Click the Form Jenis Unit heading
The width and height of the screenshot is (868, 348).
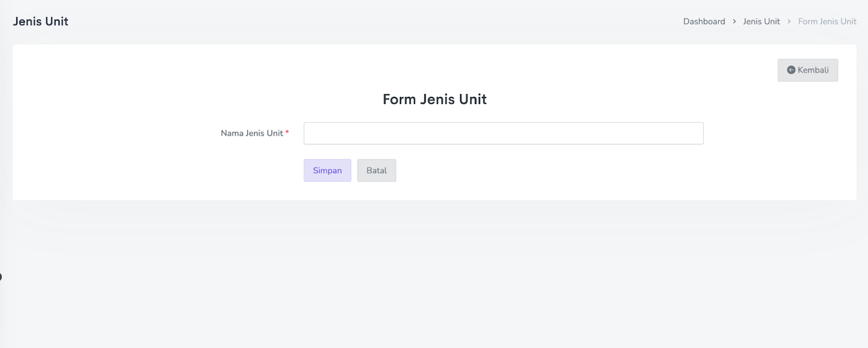(435, 100)
